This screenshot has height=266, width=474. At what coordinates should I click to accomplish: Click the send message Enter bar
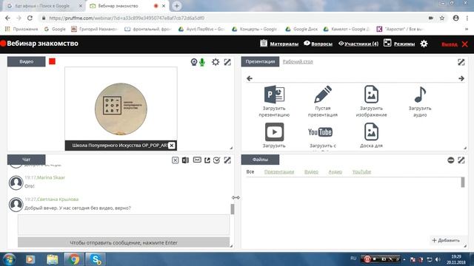(124, 242)
